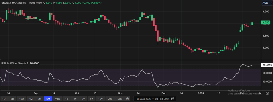Click the H4.080 high price value
The width and height of the screenshot is (273, 102).
click(58, 3)
